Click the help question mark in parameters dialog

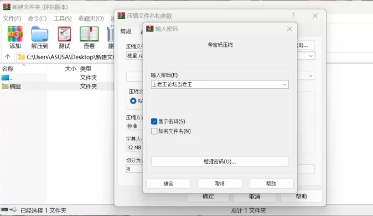tap(293, 16)
